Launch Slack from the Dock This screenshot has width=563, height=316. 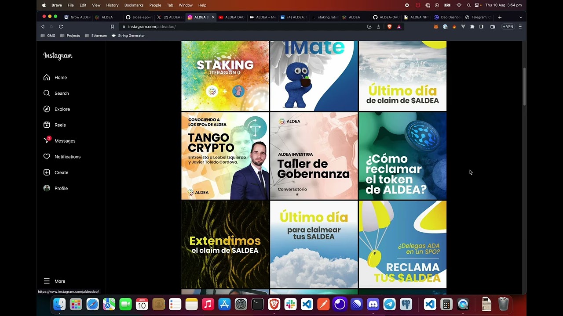tap(290, 304)
